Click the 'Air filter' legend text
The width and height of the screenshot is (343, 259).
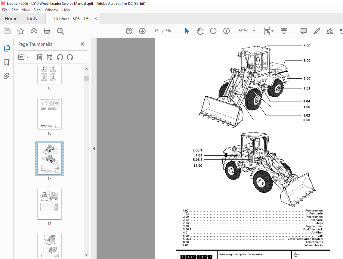pyautogui.click(x=317, y=232)
